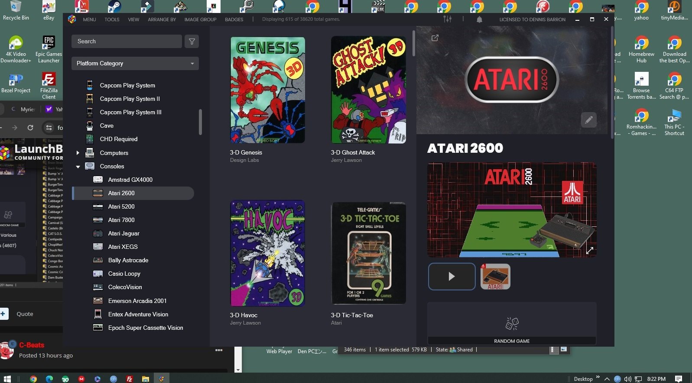Reload the page in browser window
The width and height of the screenshot is (692, 383).
pos(30,128)
